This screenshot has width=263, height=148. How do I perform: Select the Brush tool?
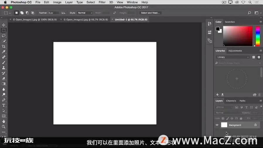pyautogui.click(x=4, y=62)
